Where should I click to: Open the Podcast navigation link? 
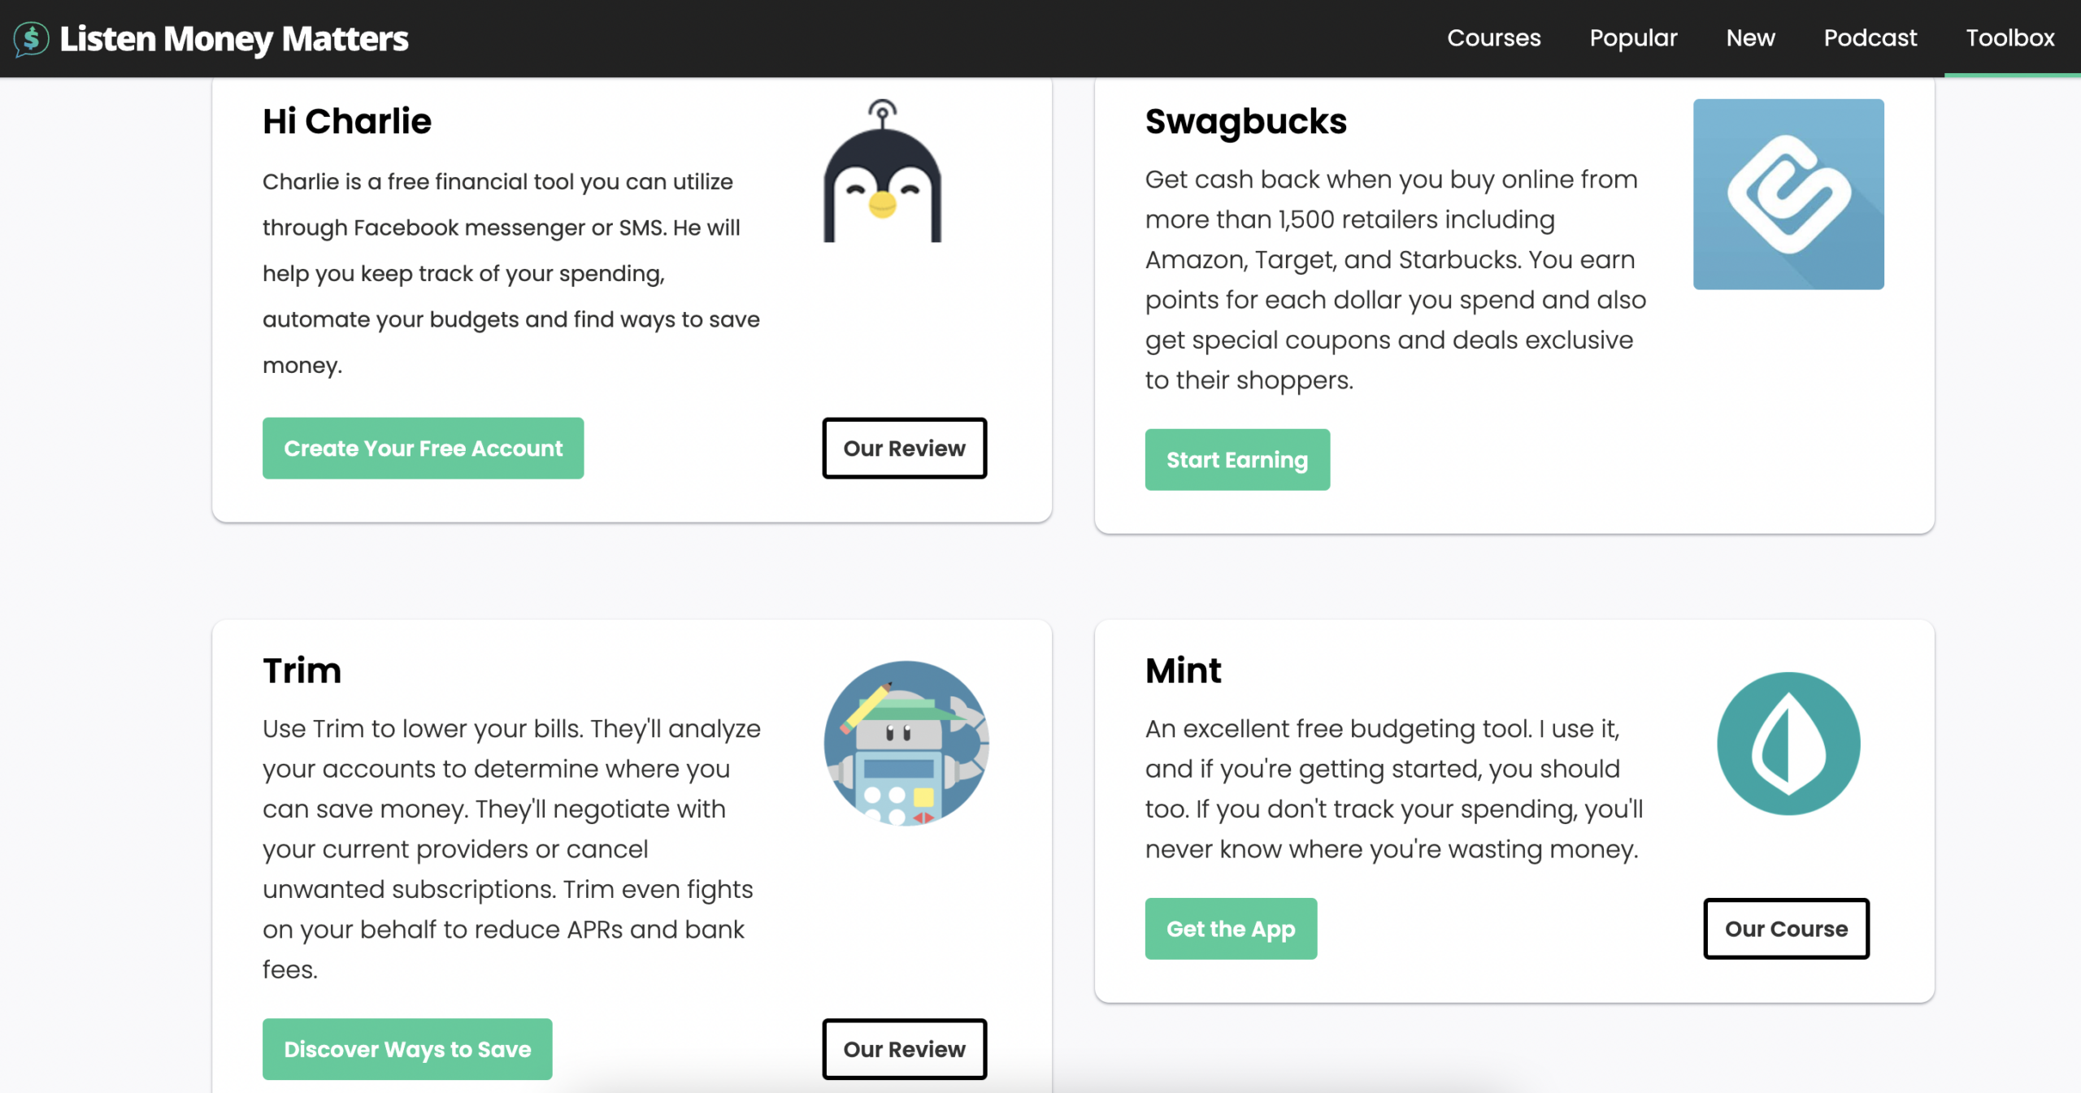(1870, 38)
